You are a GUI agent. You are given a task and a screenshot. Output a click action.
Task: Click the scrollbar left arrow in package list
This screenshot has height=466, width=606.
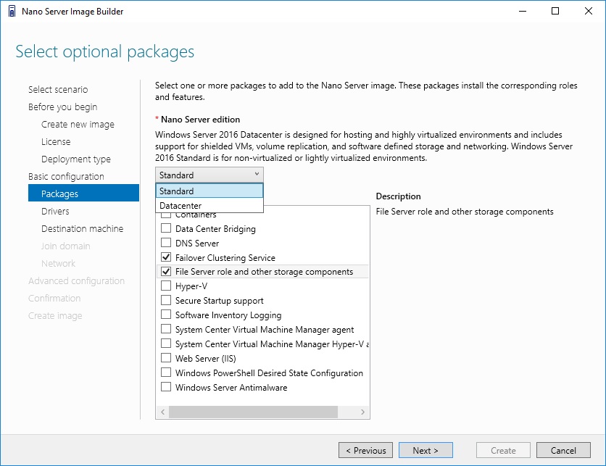click(x=162, y=412)
